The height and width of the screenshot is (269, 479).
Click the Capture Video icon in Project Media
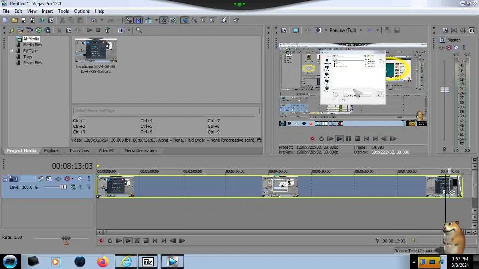[29, 30]
